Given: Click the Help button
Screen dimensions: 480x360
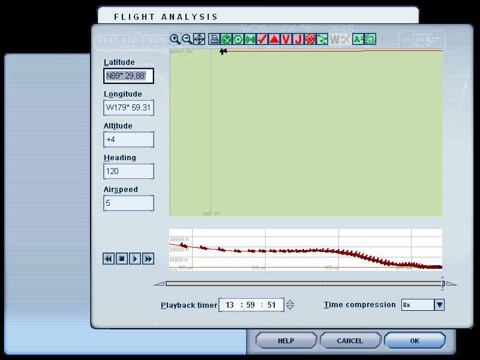Looking at the screenshot, I should point(286,341).
